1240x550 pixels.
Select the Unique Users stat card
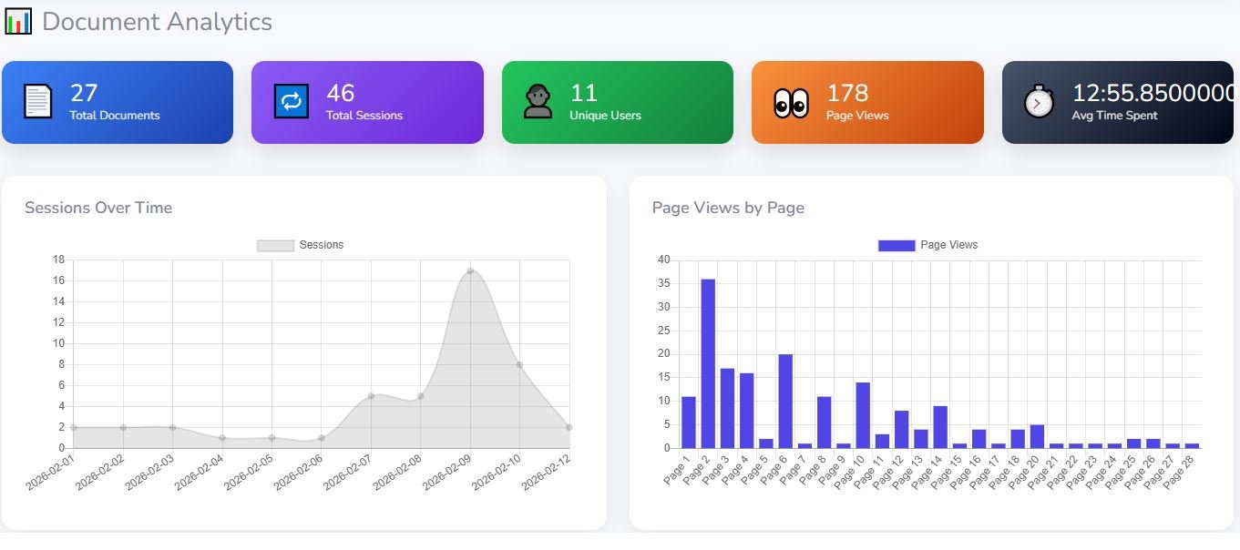pyautogui.click(x=617, y=101)
